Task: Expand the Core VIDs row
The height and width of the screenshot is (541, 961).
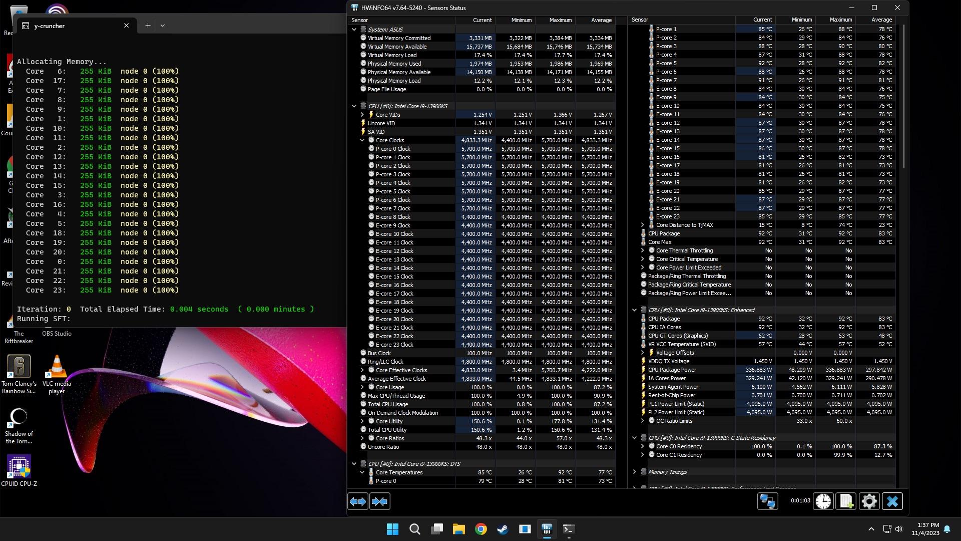Action: 362,115
